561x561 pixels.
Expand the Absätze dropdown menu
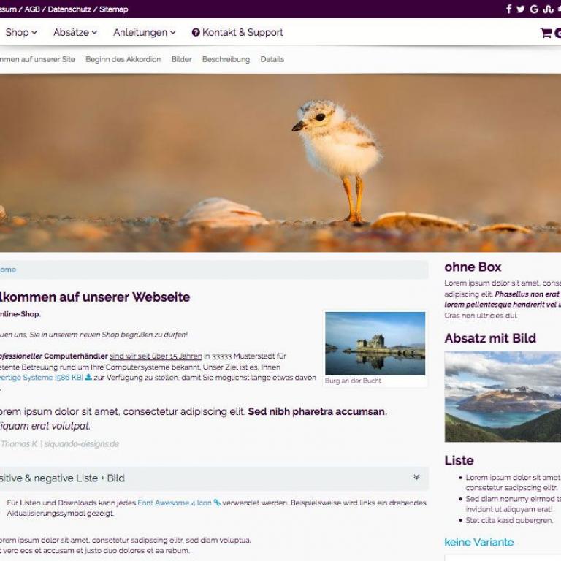[75, 32]
